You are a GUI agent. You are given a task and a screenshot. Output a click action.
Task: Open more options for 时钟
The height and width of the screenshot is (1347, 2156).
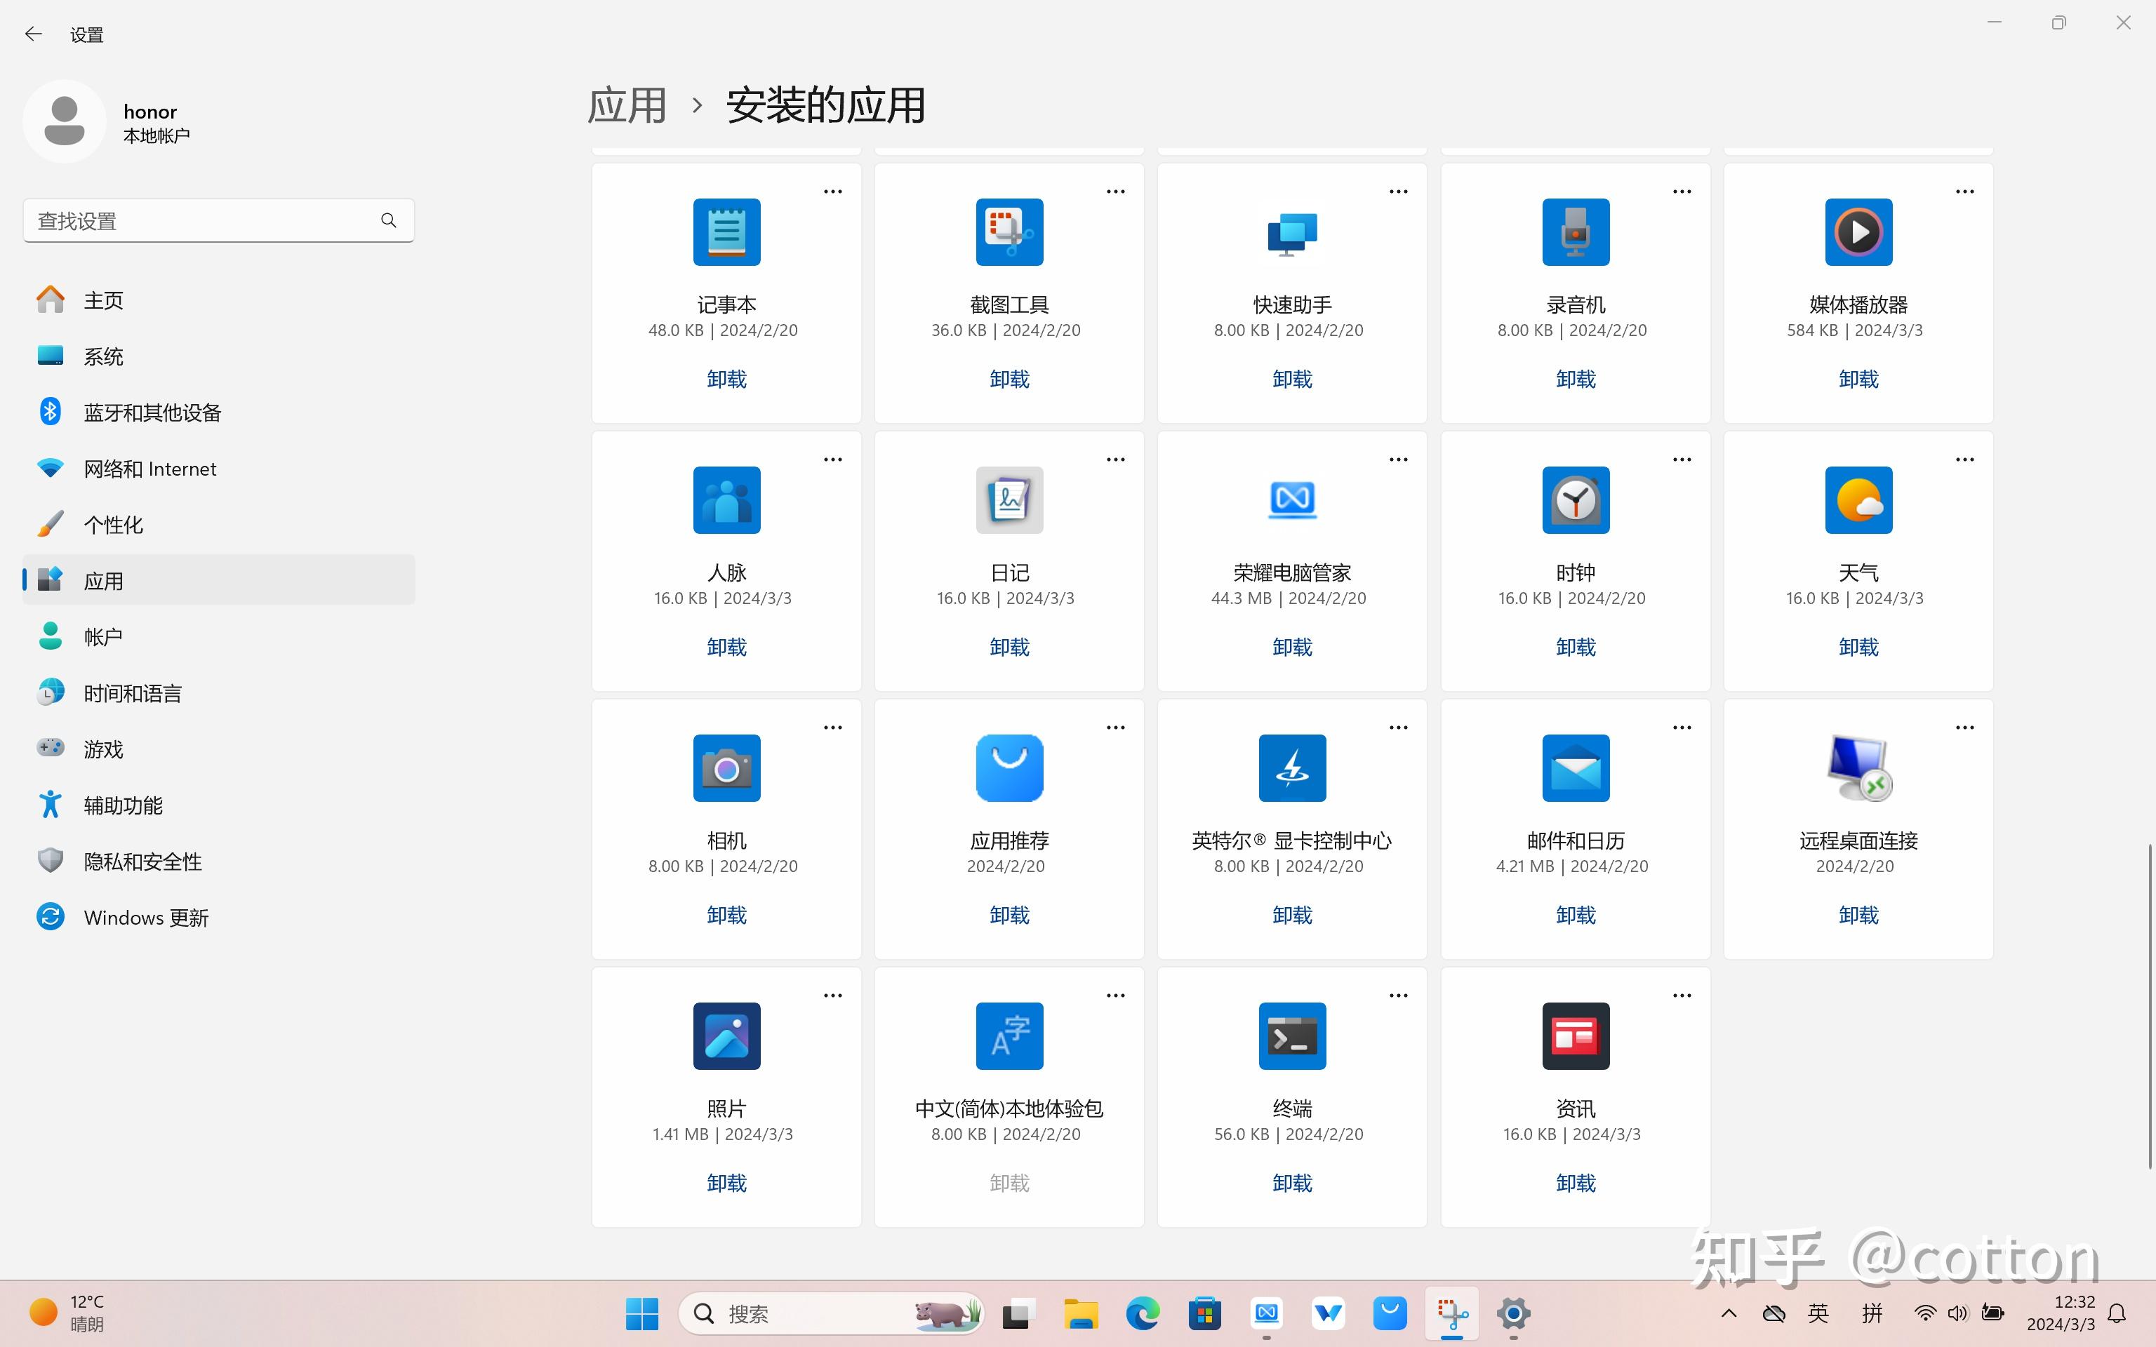[1681, 460]
